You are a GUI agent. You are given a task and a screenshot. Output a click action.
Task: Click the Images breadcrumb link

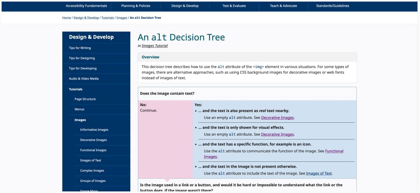122,18
